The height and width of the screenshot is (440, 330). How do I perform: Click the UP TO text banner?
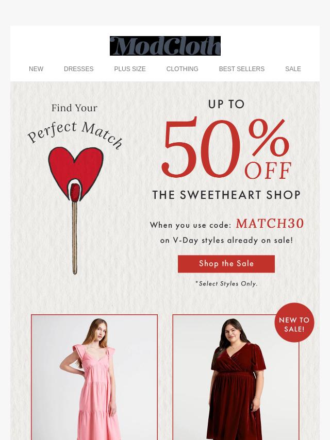(x=226, y=105)
